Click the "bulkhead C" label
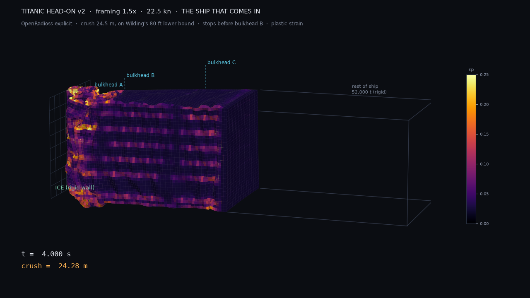Image resolution: width=530 pixels, height=298 pixels. (x=222, y=62)
